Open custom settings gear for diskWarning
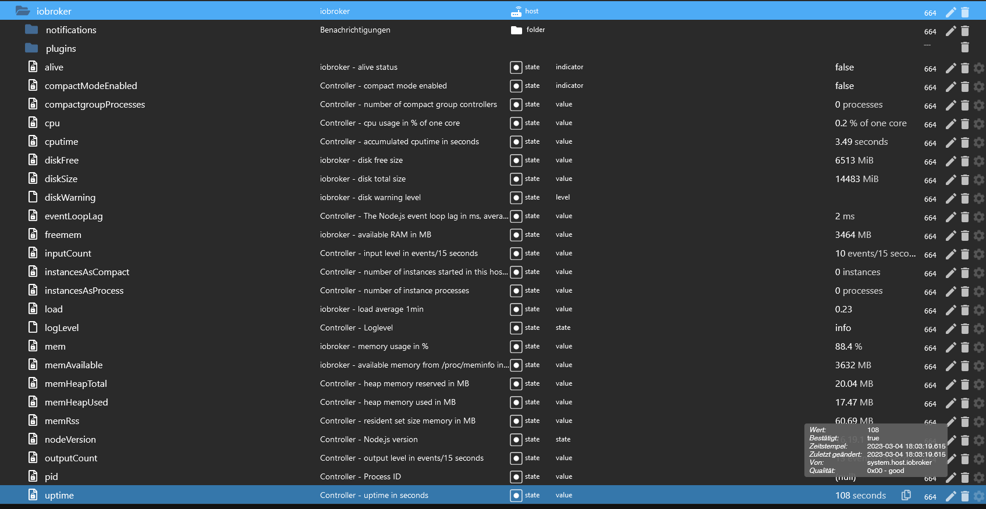This screenshot has height=509, width=986. [979, 198]
